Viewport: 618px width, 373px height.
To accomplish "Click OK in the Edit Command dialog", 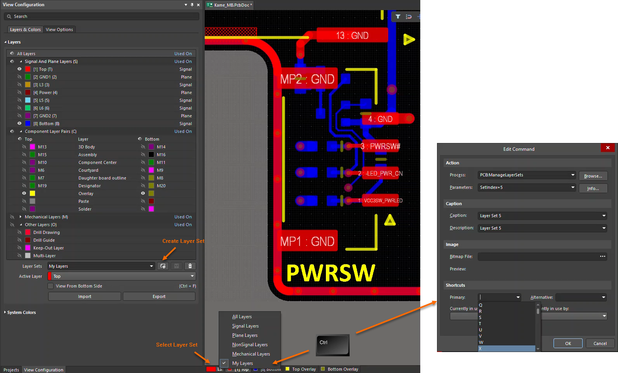I will tap(568, 343).
